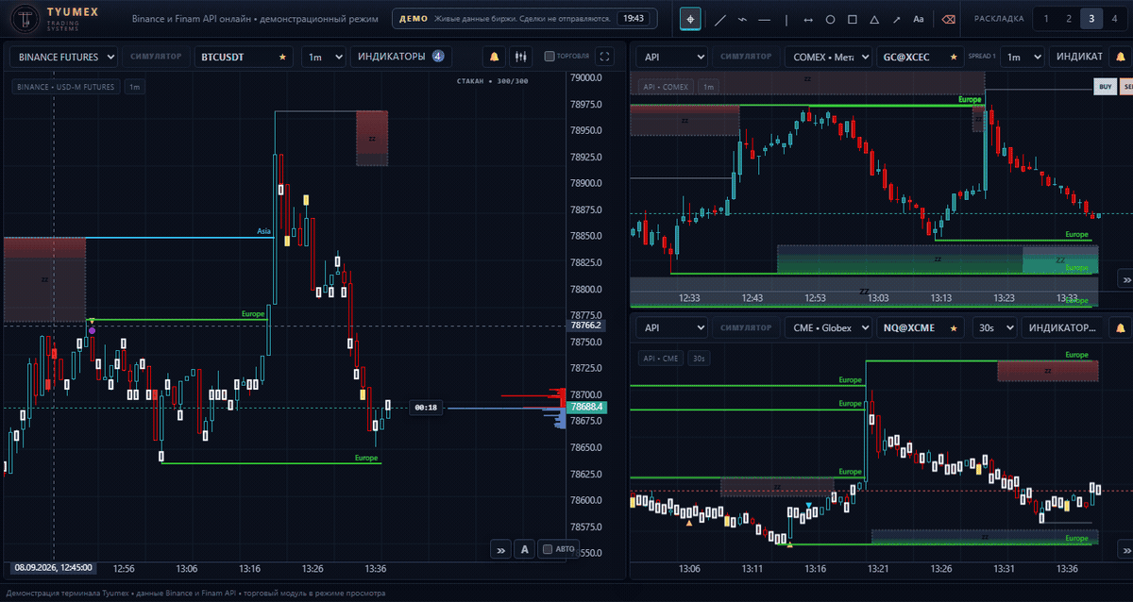Click the 19:43 clock display

(x=634, y=18)
